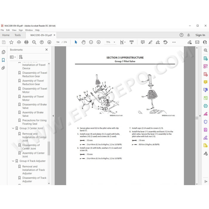This screenshot has width=209, height=209.
Task: Open the Sign document tool
Action: coord(158,42)
